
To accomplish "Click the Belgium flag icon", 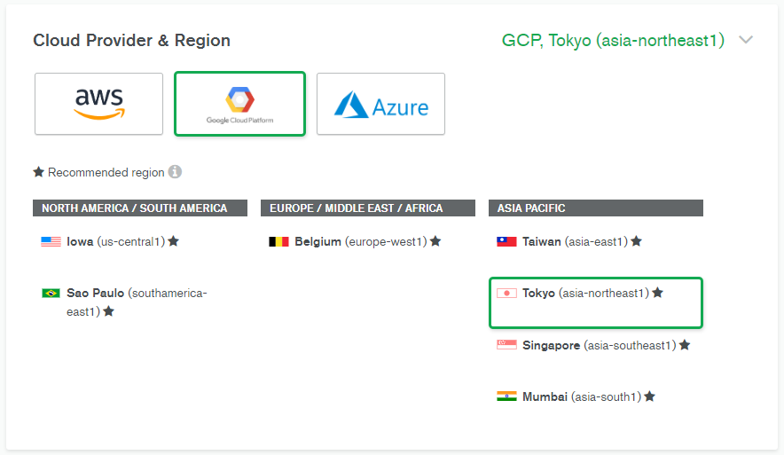I will [279, 242].
